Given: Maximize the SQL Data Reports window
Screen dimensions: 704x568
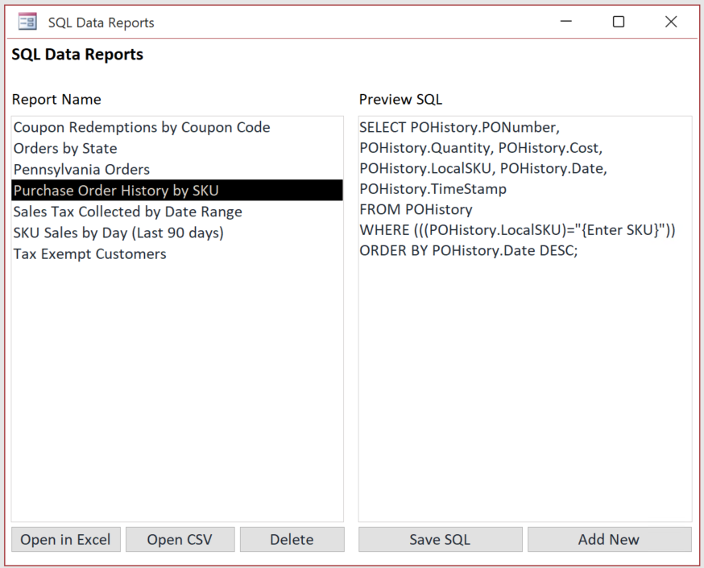Looking at the screenshot, I should click(619, 22).
